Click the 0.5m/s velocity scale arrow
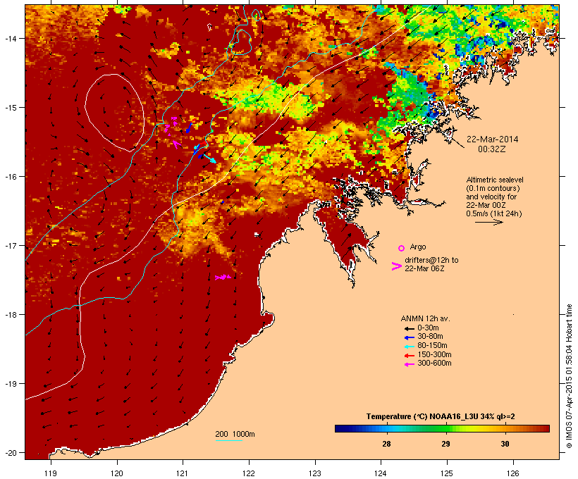The width and height of the screenshot is (578, 479). pyautogui.click(x=489, y=222)
